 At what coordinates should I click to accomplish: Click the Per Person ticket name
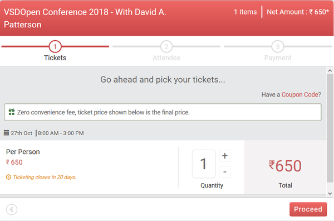pos(23,152)
